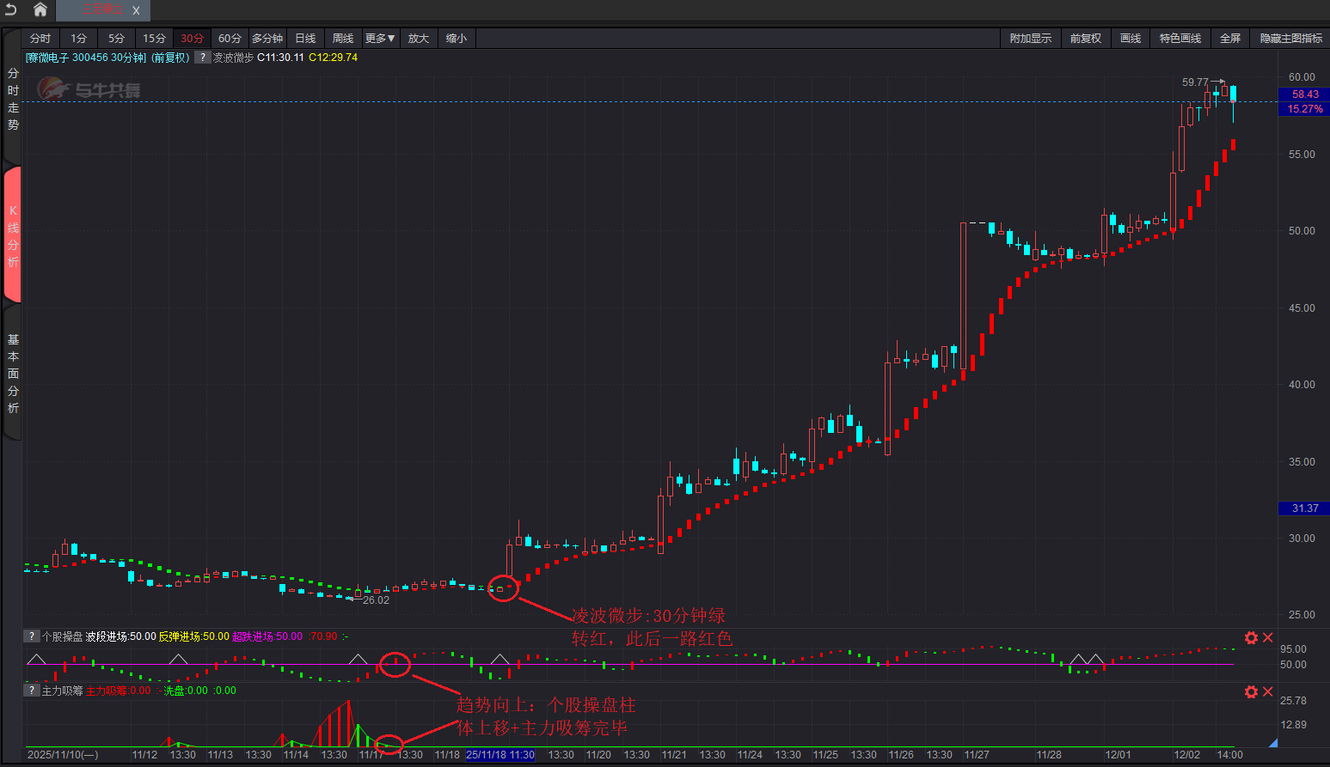Close the 三足鼎立 tab
The width and height of the screenshot is (1330, 767).
point(136,10)
